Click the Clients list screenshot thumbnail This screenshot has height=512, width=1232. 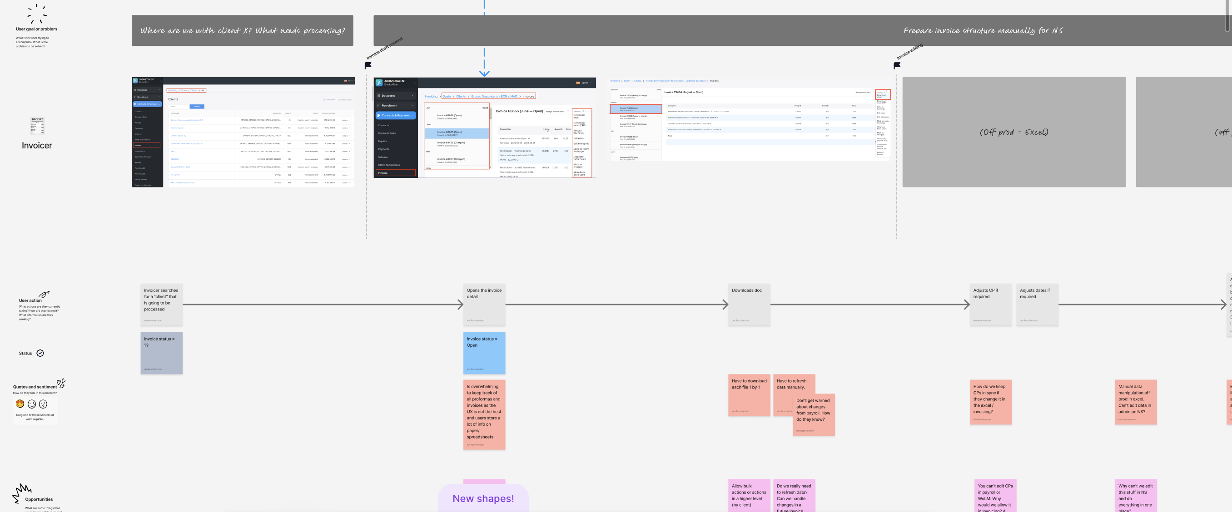click(243, 132)
